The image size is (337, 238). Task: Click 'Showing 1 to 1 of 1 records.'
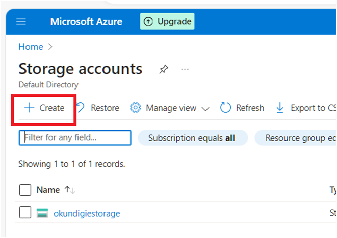pyautogui.click(x=72, y=164)
